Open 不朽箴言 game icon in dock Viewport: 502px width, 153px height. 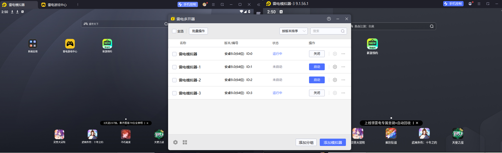point(126,134)
